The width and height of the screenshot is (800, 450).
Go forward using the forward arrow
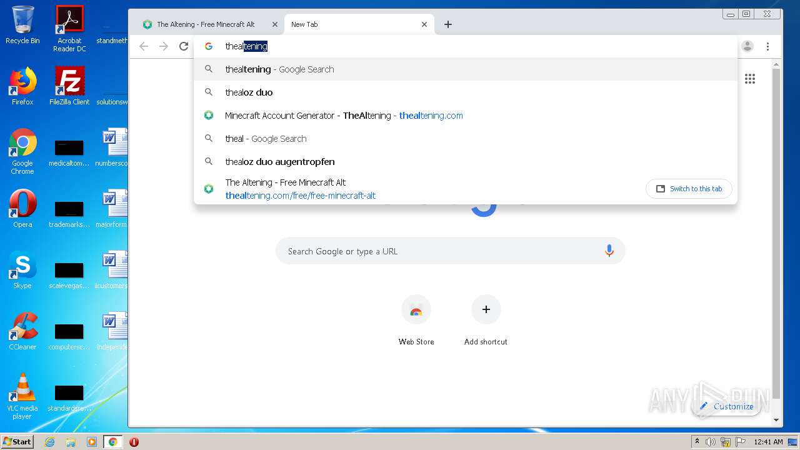pyautogui.click(x=164, y=46)
